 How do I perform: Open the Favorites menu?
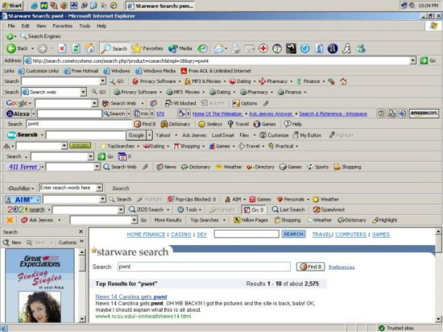(x=63, y=26)
